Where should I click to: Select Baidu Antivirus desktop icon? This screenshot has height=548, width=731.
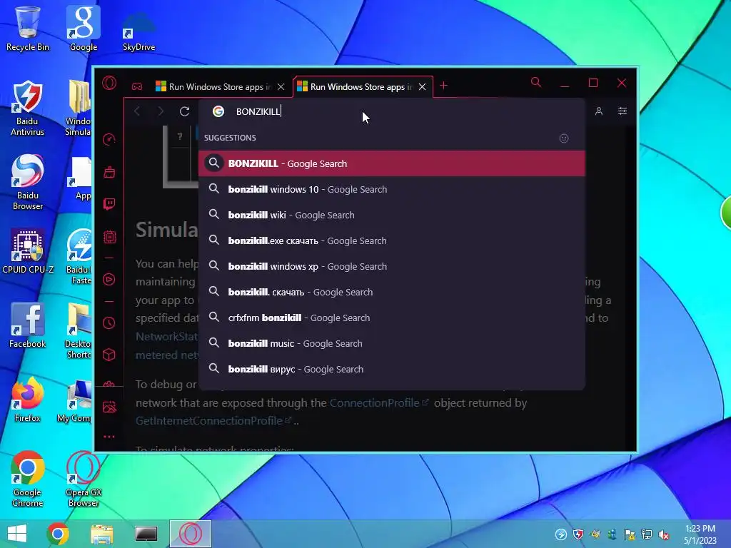point(28,108)
